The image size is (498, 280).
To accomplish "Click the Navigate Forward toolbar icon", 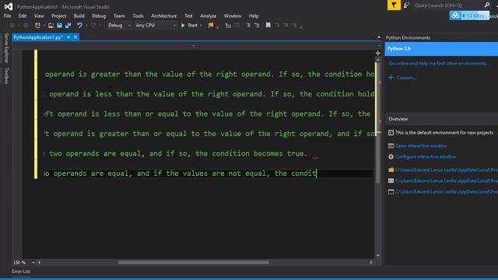I will click(26, 26).
